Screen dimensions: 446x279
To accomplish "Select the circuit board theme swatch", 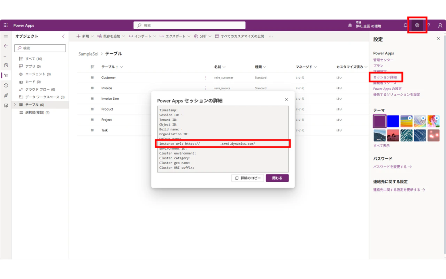I will point(407,135).
